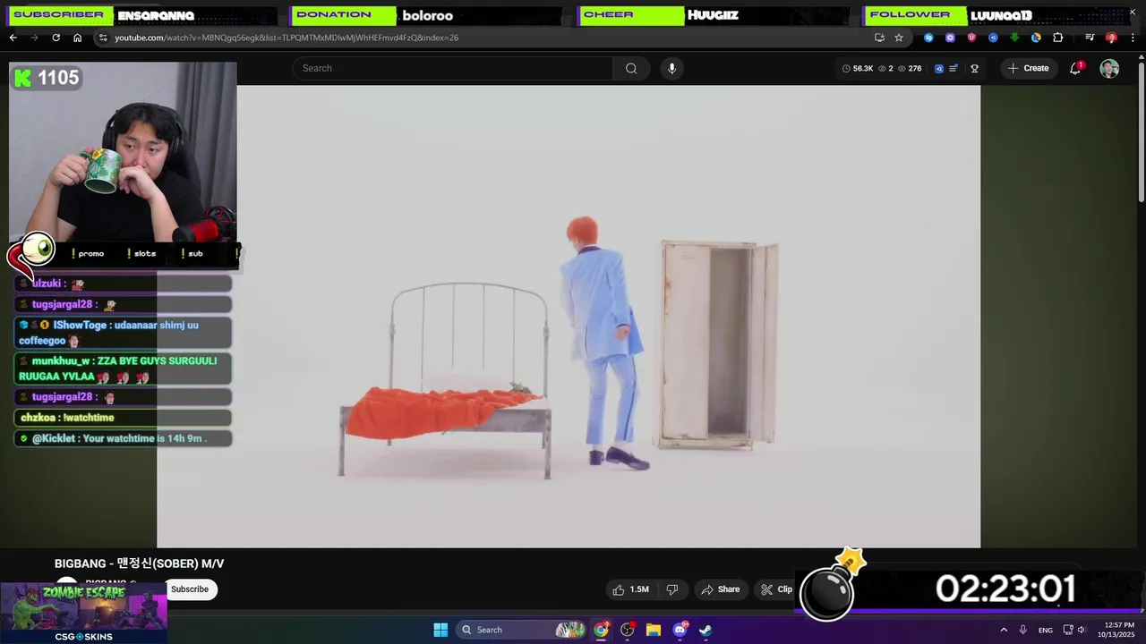Open the green download arrow extension
The width and height of the screenshot is (1146, 644).
pyautogui.click(x=1014, y=38)
